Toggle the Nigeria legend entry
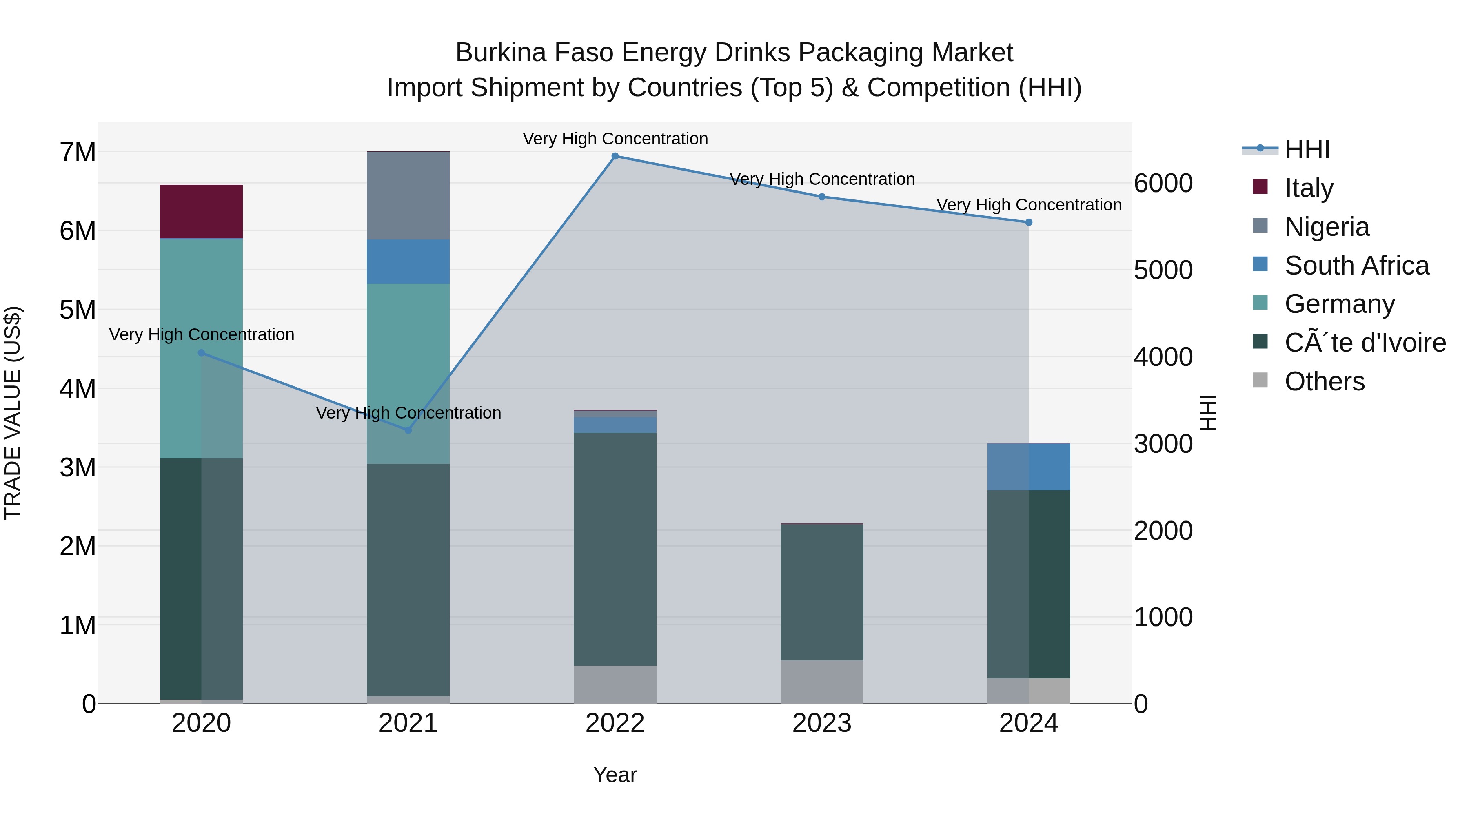 [1310, 226]
